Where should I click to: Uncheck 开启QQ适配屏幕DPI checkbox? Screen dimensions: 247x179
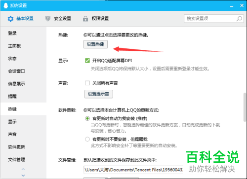[87, 61]
